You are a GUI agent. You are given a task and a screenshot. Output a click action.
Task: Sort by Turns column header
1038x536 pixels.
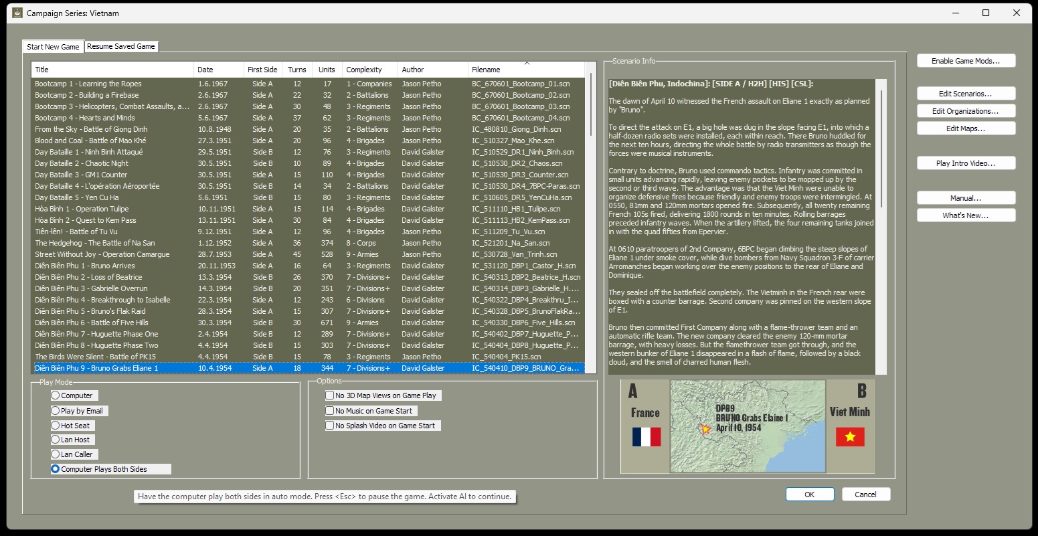tap(297, 70)
